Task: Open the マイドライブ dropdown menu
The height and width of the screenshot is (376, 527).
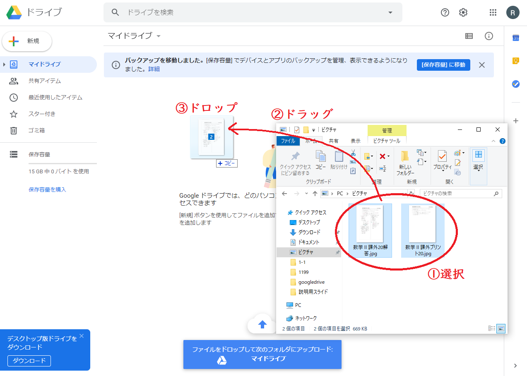Action: pos(159,36)
